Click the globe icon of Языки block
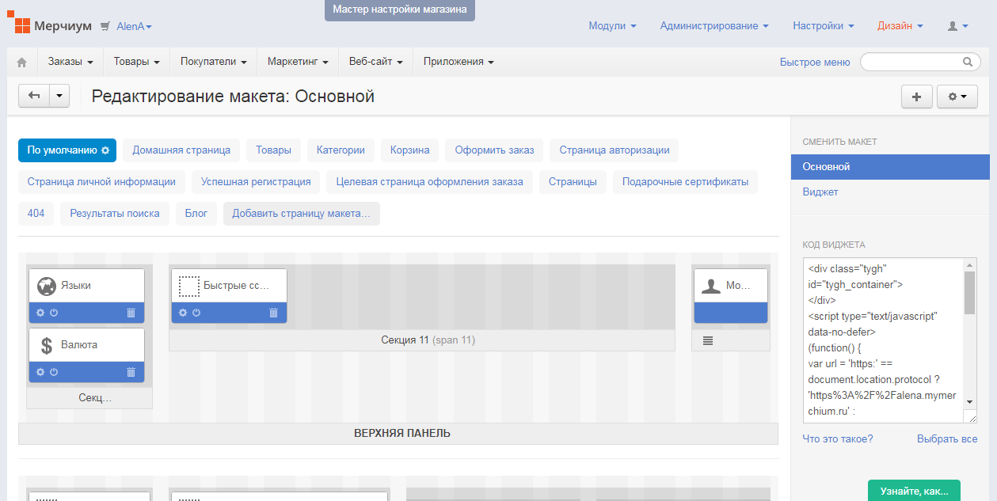The height and width of the screenshot is (501, 997). (x=46, y=286)
